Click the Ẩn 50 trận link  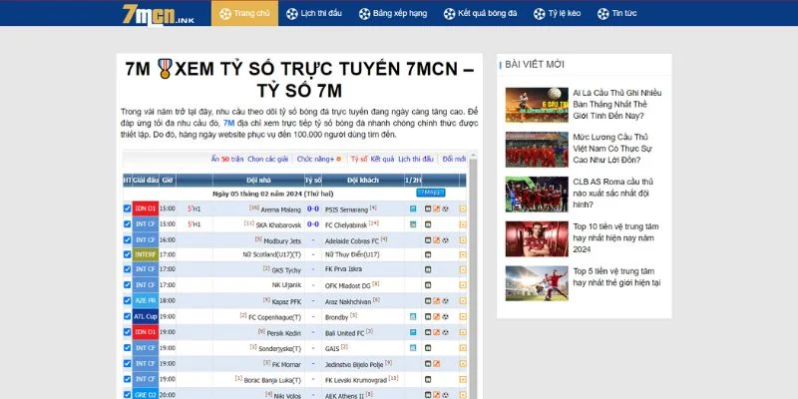click(x=227, y=159)
